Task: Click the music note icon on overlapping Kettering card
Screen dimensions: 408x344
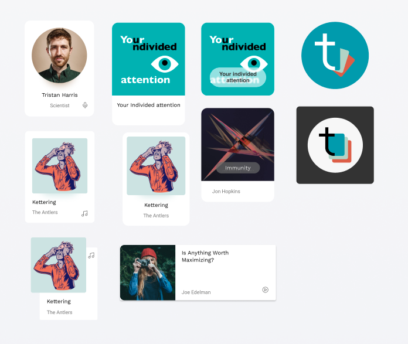Action: (x=91, y=256)
